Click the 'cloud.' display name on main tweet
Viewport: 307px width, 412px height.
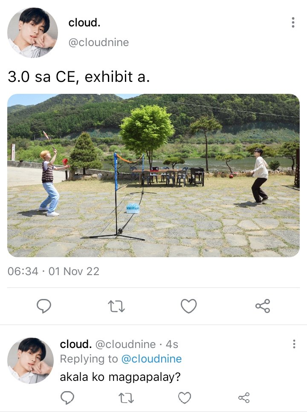pyautogui.click(x=84, y=23)
